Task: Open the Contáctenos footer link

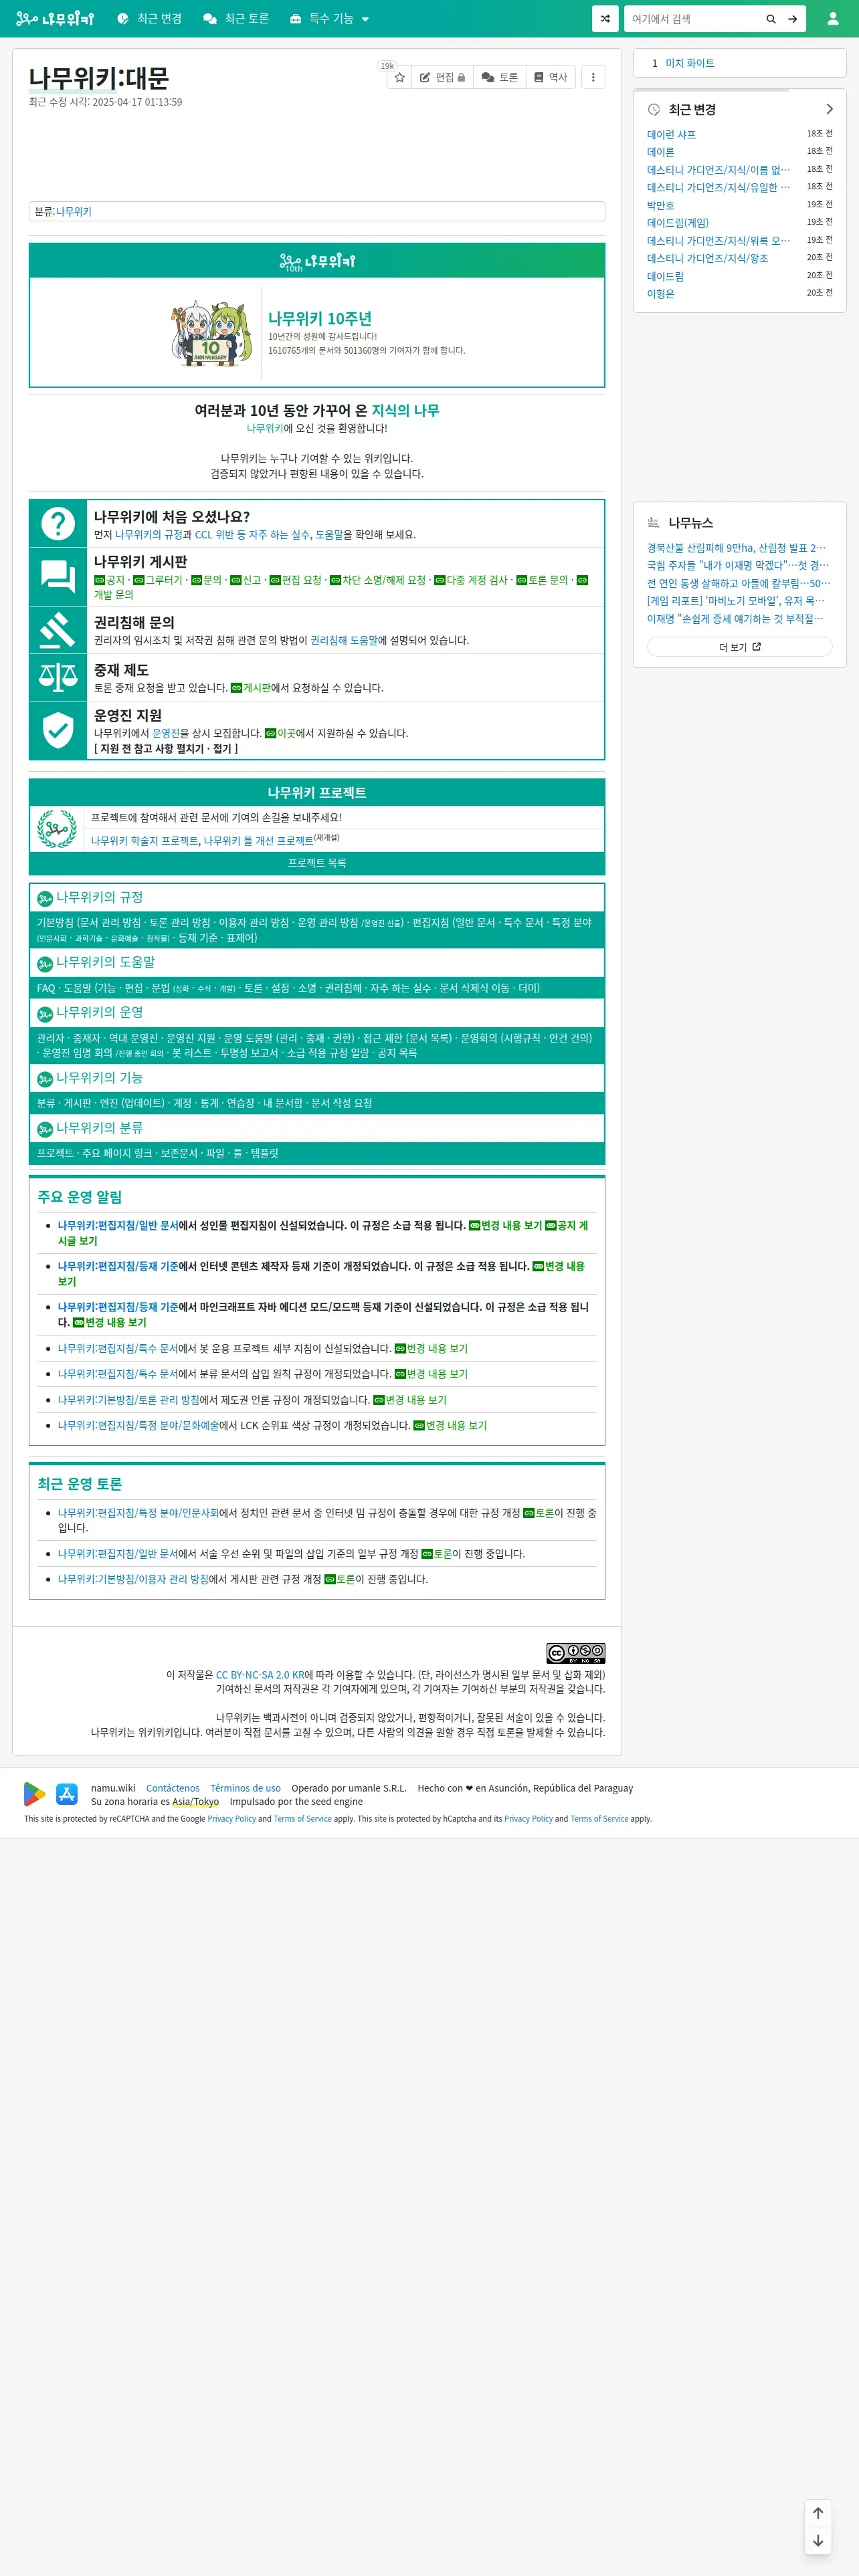Action: click(x=173, y=1788)
